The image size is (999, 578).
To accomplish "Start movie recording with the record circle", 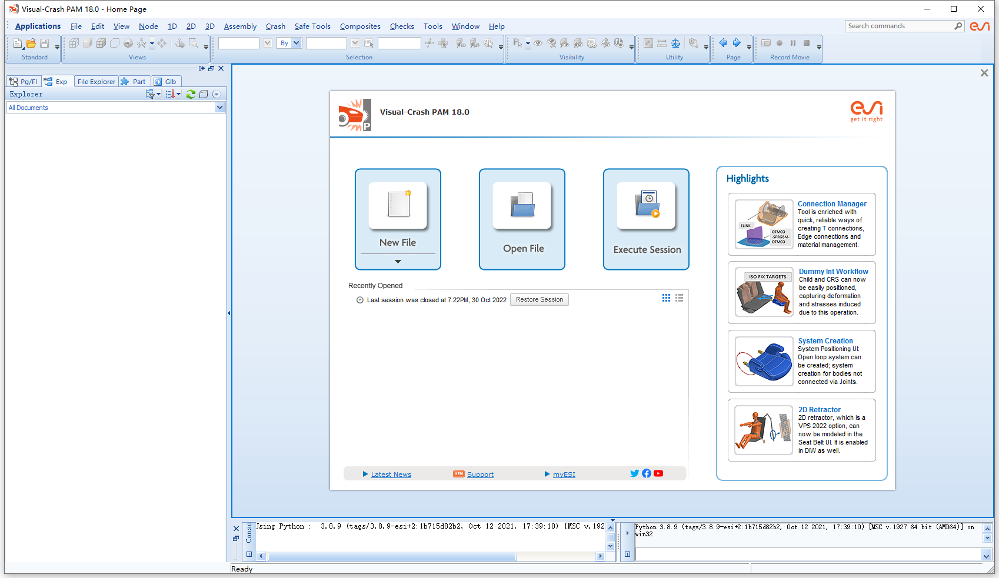I will pyautogui.click(x=780, y=43).
